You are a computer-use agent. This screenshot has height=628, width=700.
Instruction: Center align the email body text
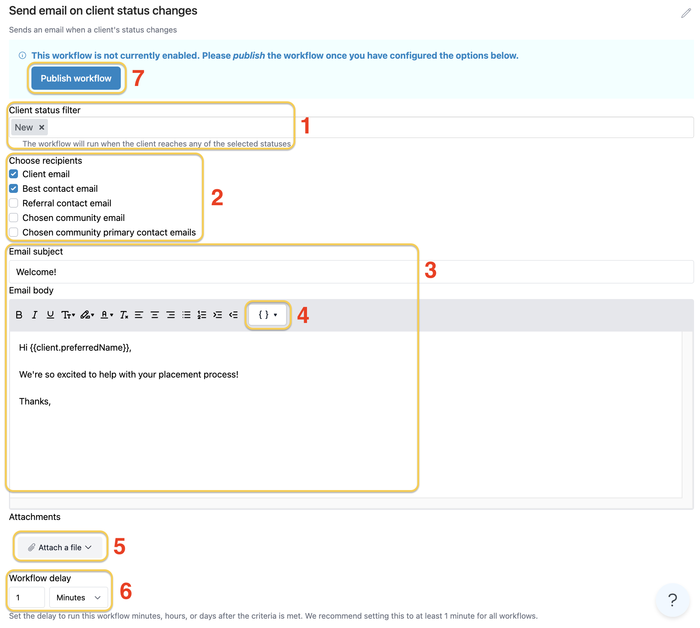point(154,315)
